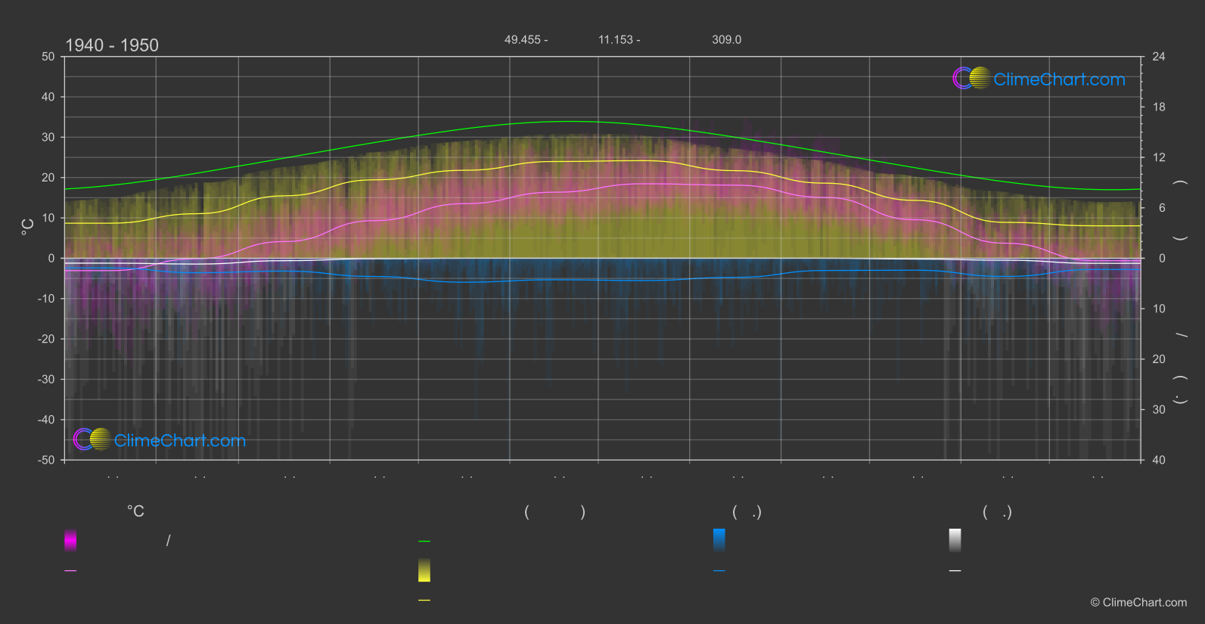Click the ClimeChart.com logo icon top right

[971, 78]
